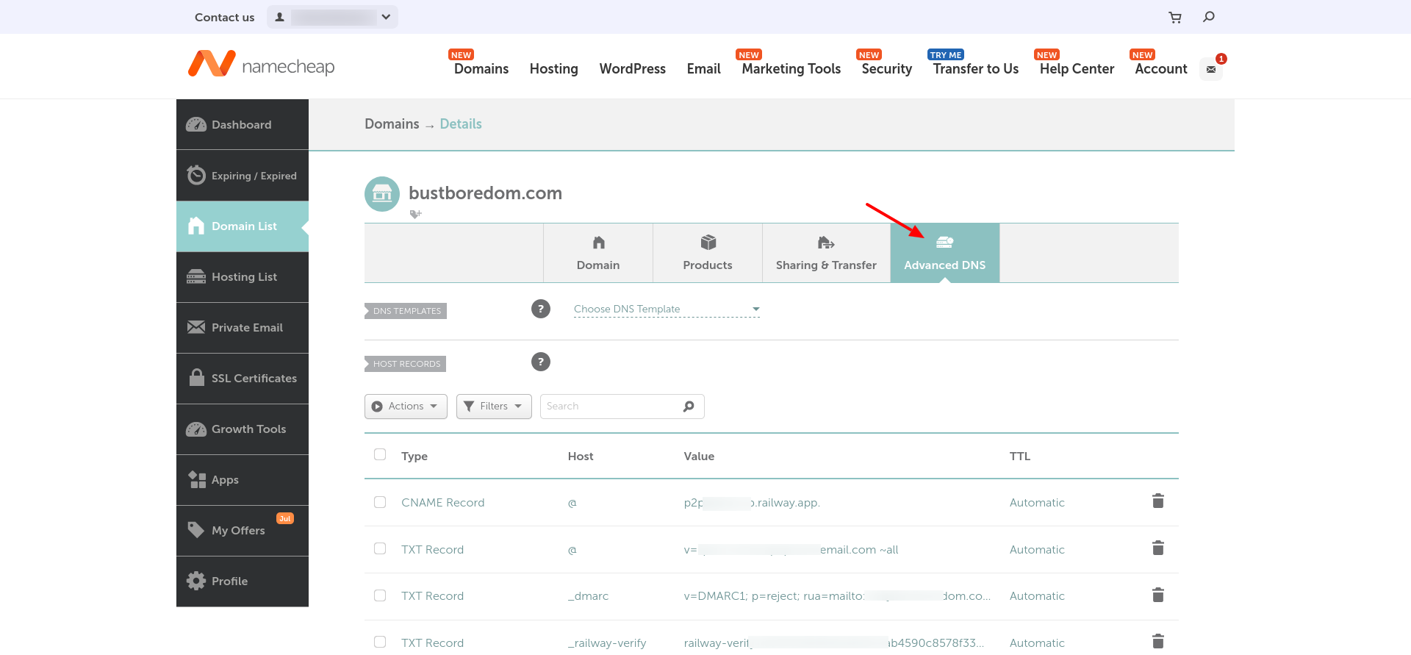Open the Actions dropdown
Viewport: 1411px width, 655px height.
coord(406,407)
